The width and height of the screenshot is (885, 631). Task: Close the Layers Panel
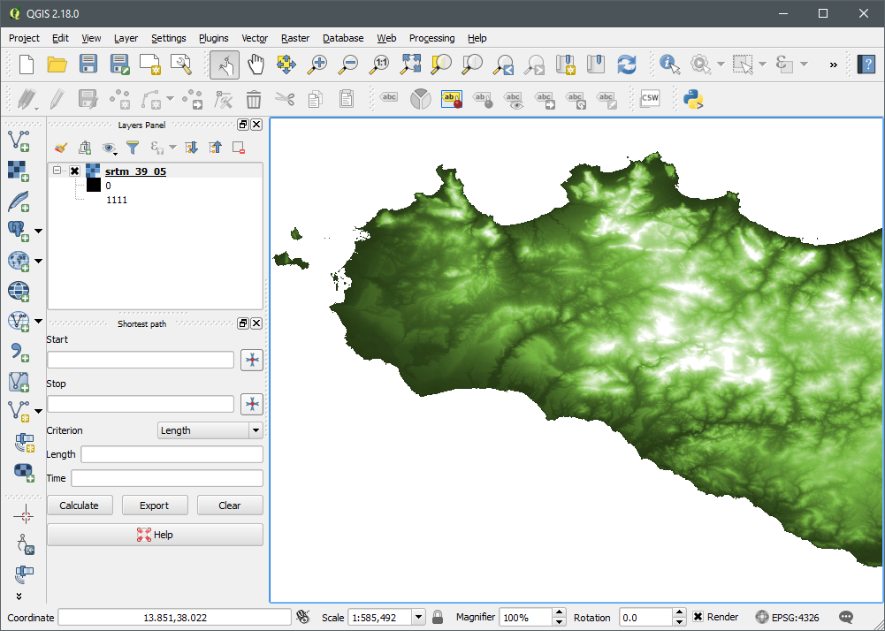256,125
